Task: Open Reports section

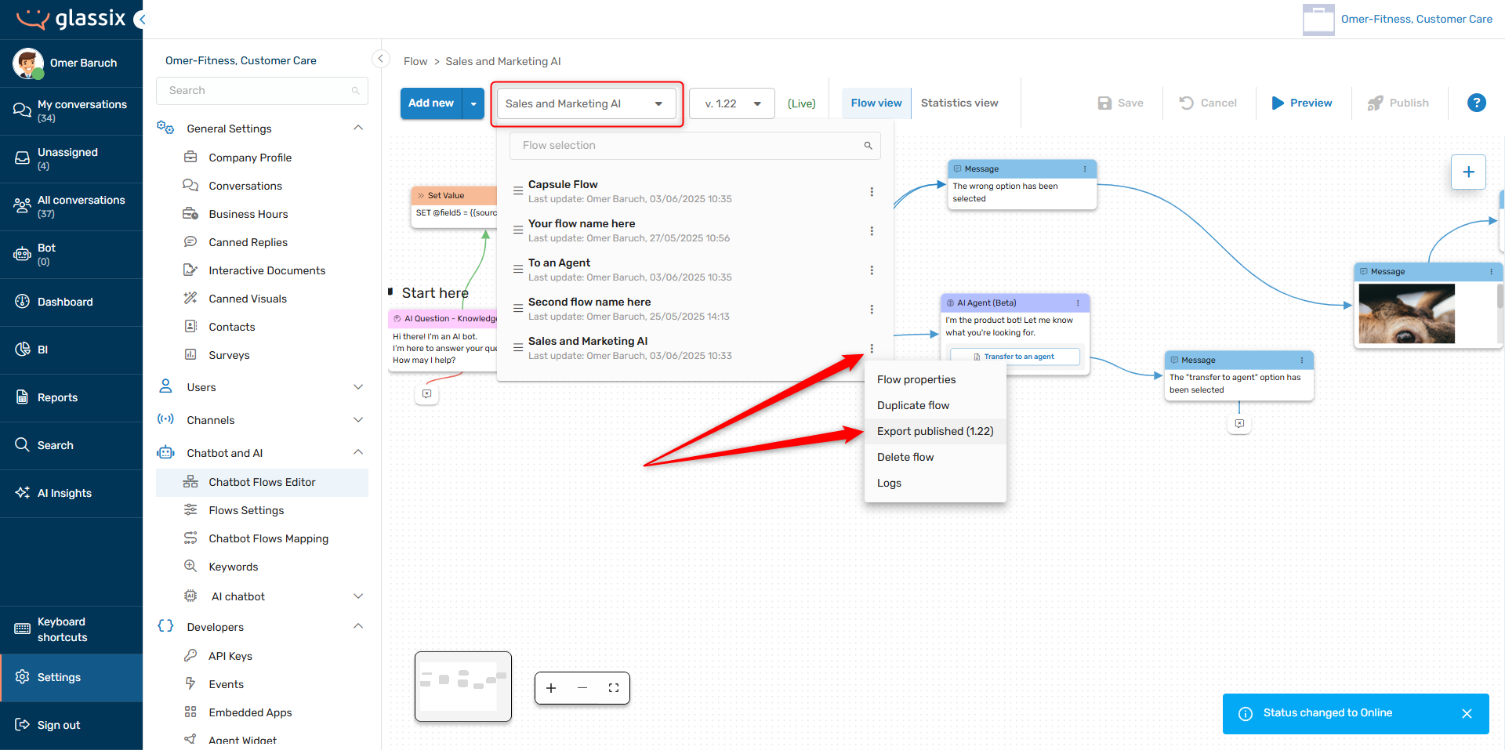Action: pyautogui.click(x=71, y=397)
